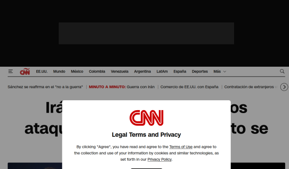Open the Mundo section
This screenshot has height=169, width=289.
tap(59, 71)
